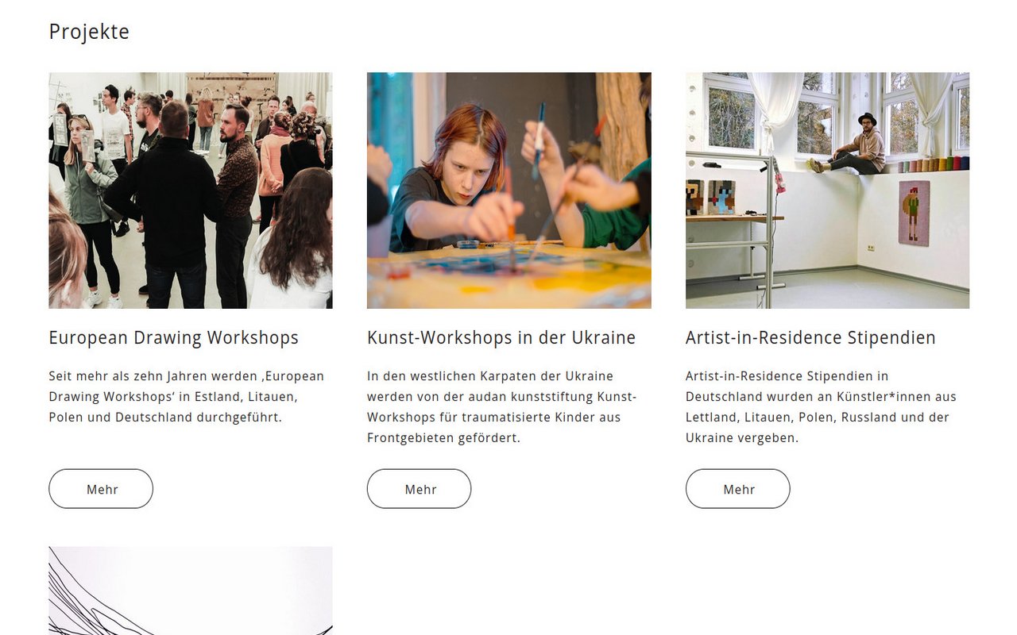Click the Projekte section heading

[x=89, y=32]
